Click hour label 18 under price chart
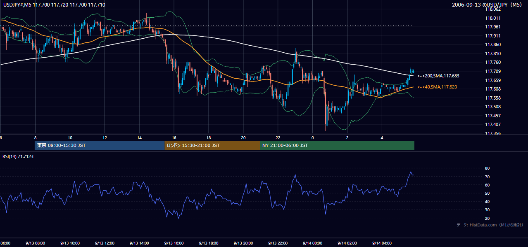Viewport: 528px width, 247px height. click(209, 137)
